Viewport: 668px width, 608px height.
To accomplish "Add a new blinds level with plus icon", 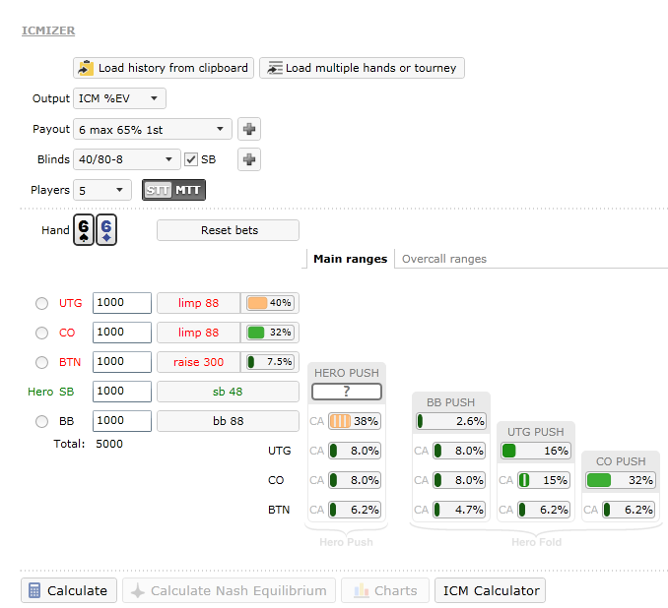I will [249, 159].
